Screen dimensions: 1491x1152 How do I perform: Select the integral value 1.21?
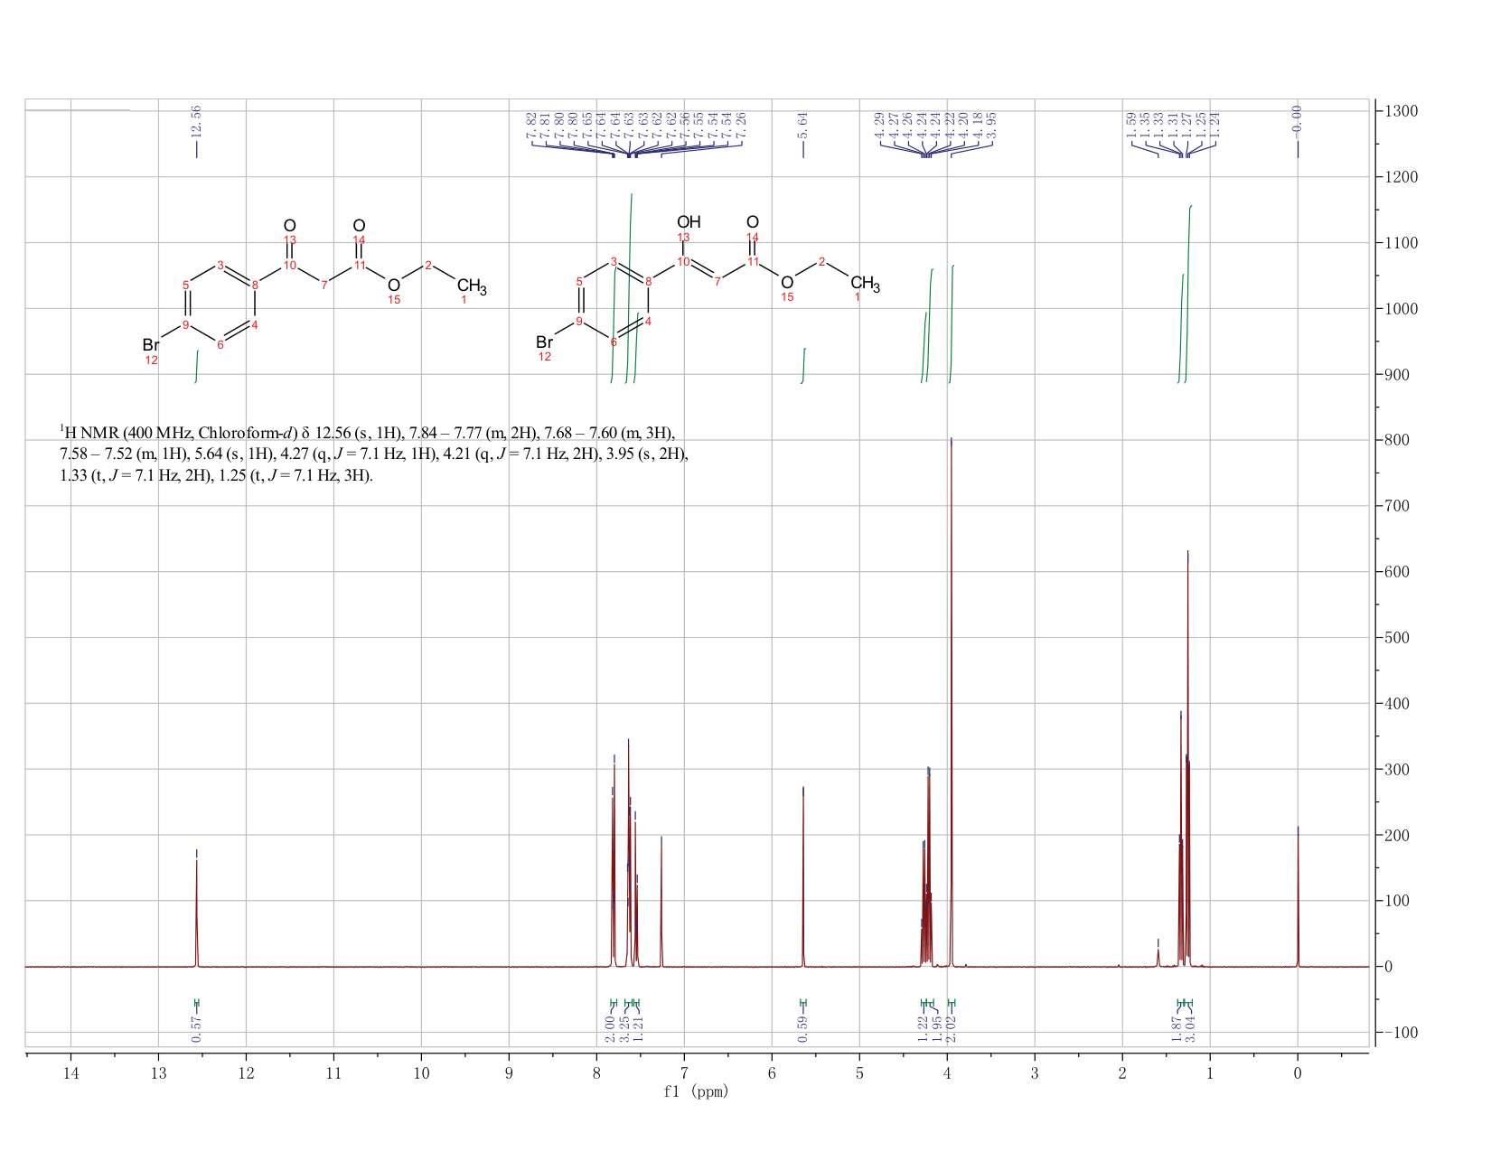637,1028
